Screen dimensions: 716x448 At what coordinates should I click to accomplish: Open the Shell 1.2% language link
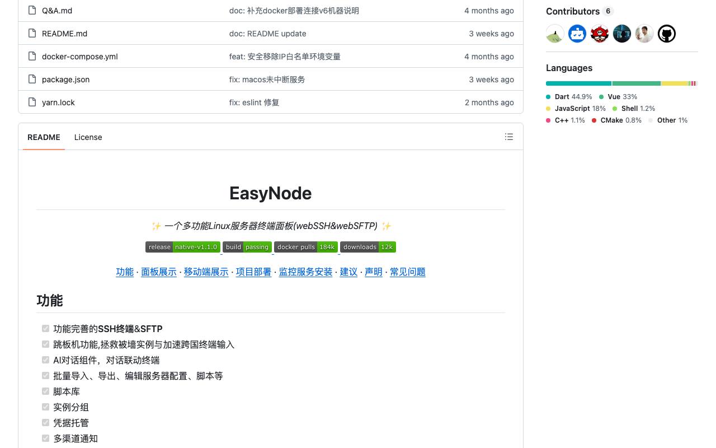pyautogui.click(x=634, y=109)
